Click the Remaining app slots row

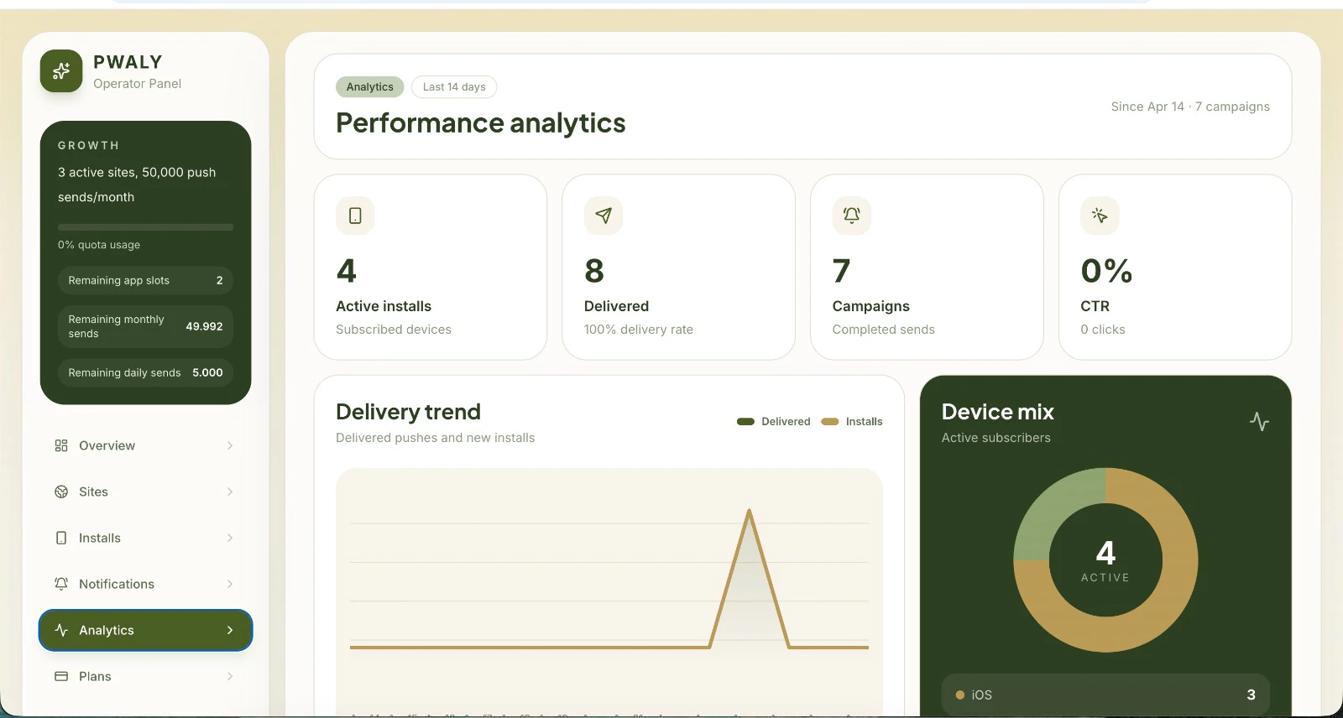(145, 280)
